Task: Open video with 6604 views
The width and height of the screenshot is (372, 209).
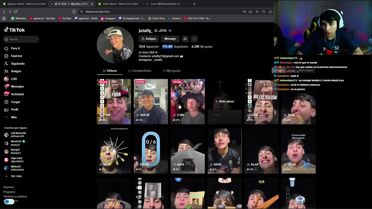Action: 188,151
